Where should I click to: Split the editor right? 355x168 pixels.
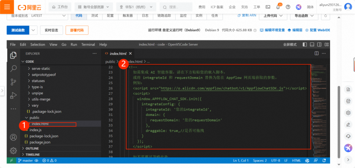click(317, 54)
